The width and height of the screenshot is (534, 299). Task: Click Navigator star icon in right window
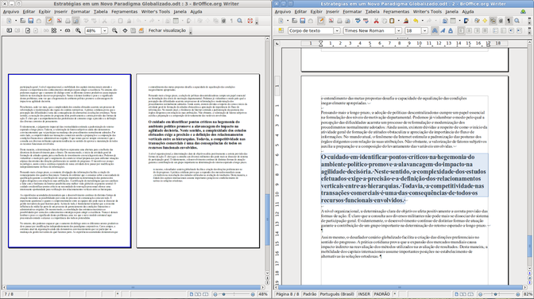click(485, 21)
